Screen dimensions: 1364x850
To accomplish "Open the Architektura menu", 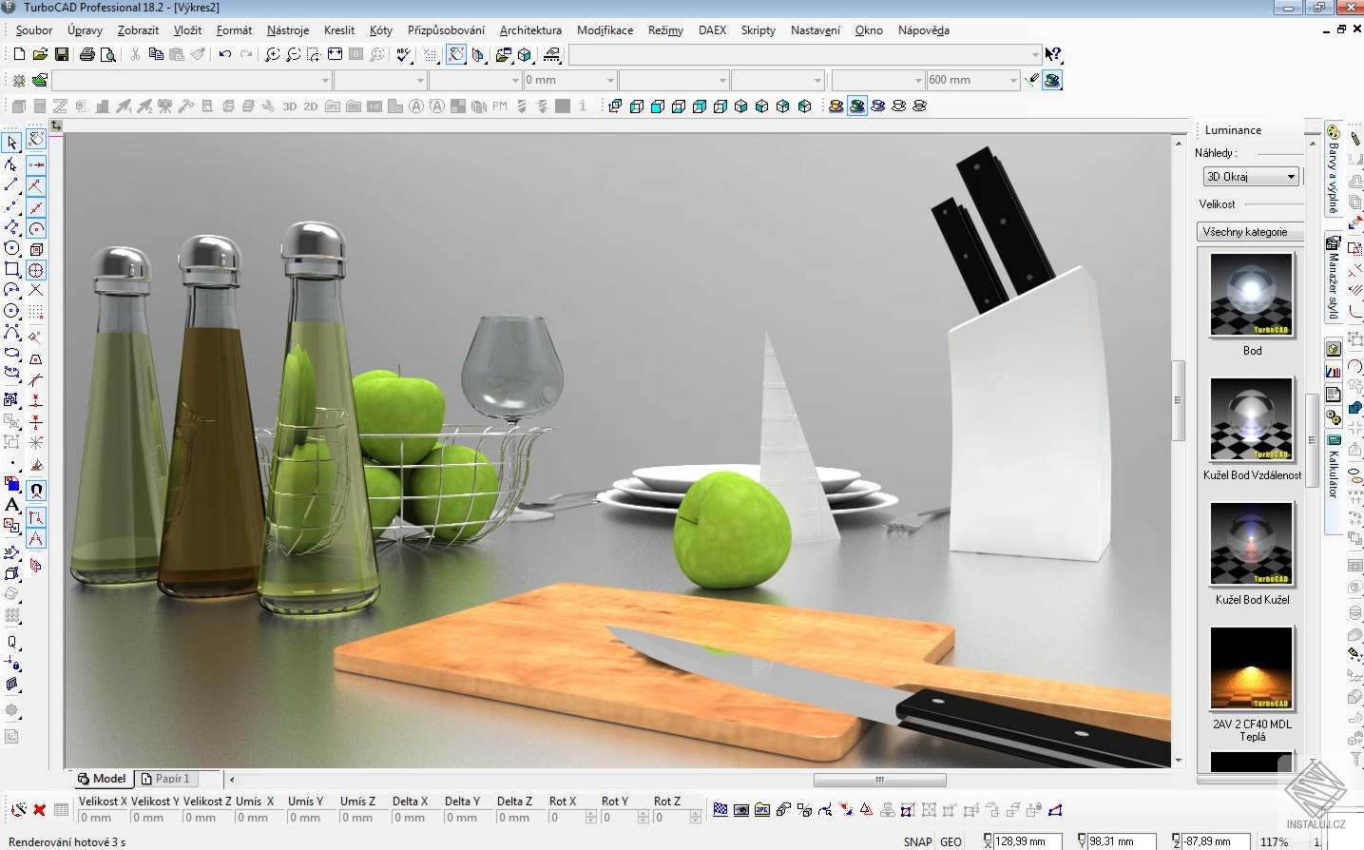I will [529, 29].
